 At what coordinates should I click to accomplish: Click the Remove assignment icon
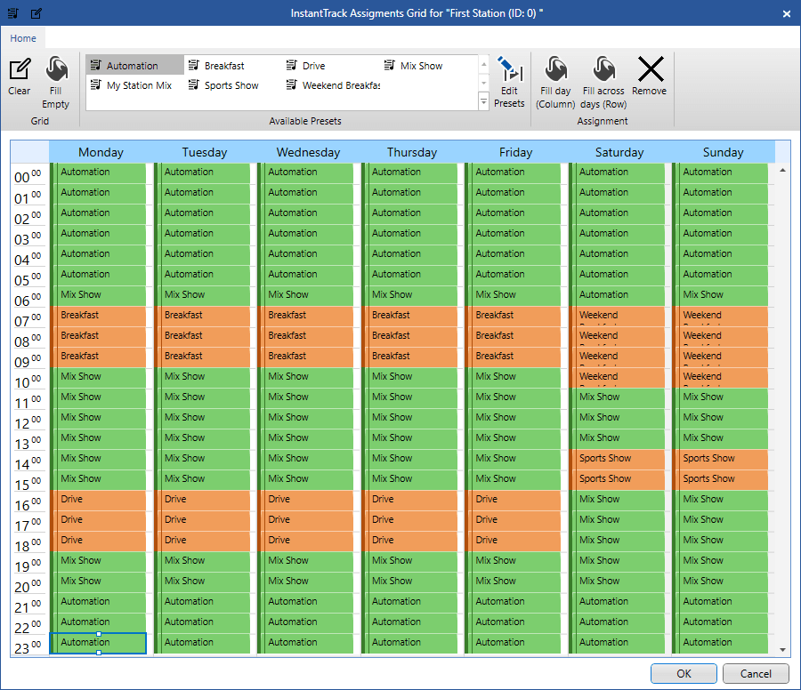(x=650, y=70)
